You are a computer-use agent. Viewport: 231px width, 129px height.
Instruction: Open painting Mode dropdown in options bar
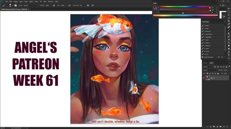pyautogui.click(x=31, y=5)
